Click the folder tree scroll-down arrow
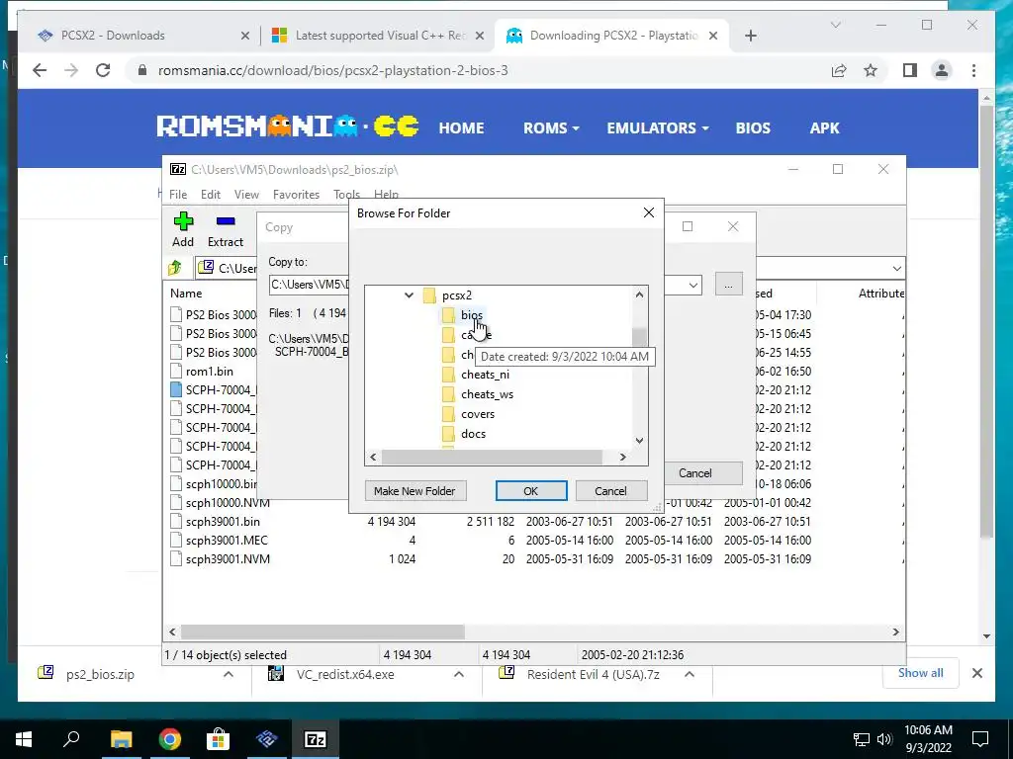The image size is (1013, 759). 639,440
